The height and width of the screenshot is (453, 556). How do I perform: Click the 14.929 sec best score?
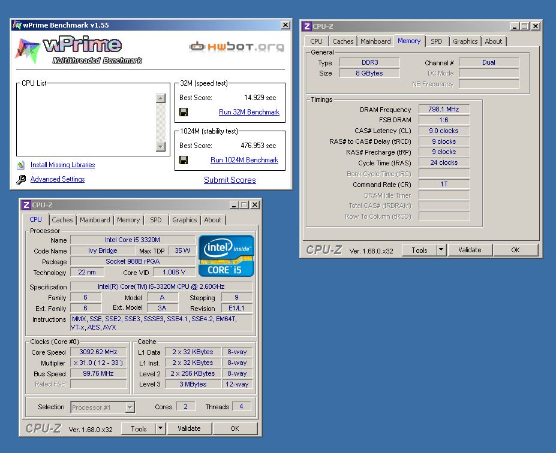click(260, 98)
